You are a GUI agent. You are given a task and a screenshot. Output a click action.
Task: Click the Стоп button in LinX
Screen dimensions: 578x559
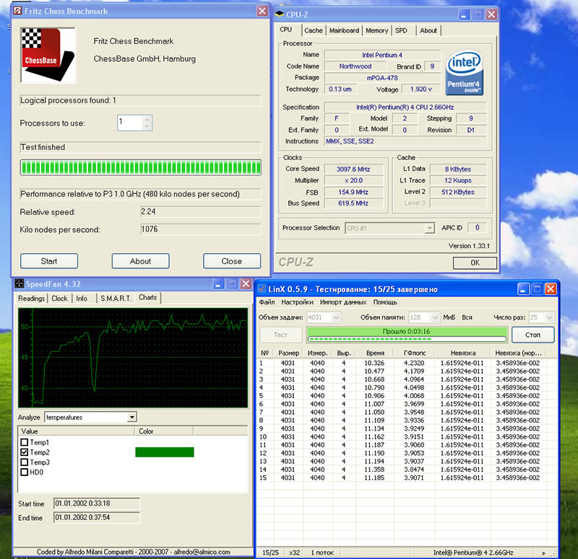532,335
